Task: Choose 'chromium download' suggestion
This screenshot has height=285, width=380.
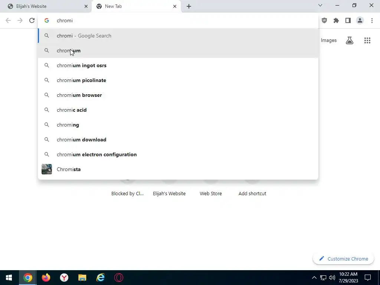Action: [178, 140]
